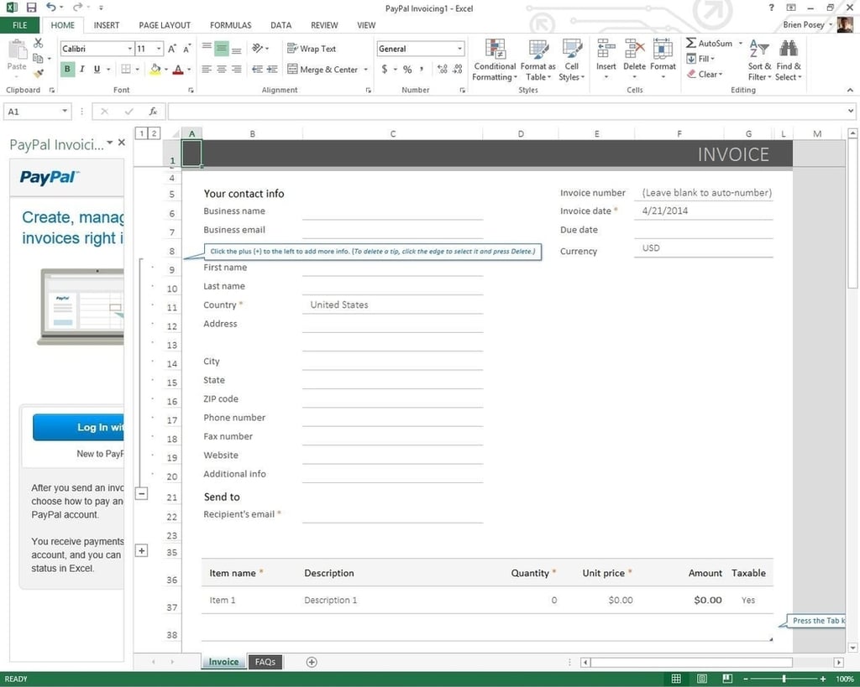The height and width of the screenshot is (687, 860).
Task: Expand hidden rows with the plus button
Action: pyautogui.click(x=141, y=550)
